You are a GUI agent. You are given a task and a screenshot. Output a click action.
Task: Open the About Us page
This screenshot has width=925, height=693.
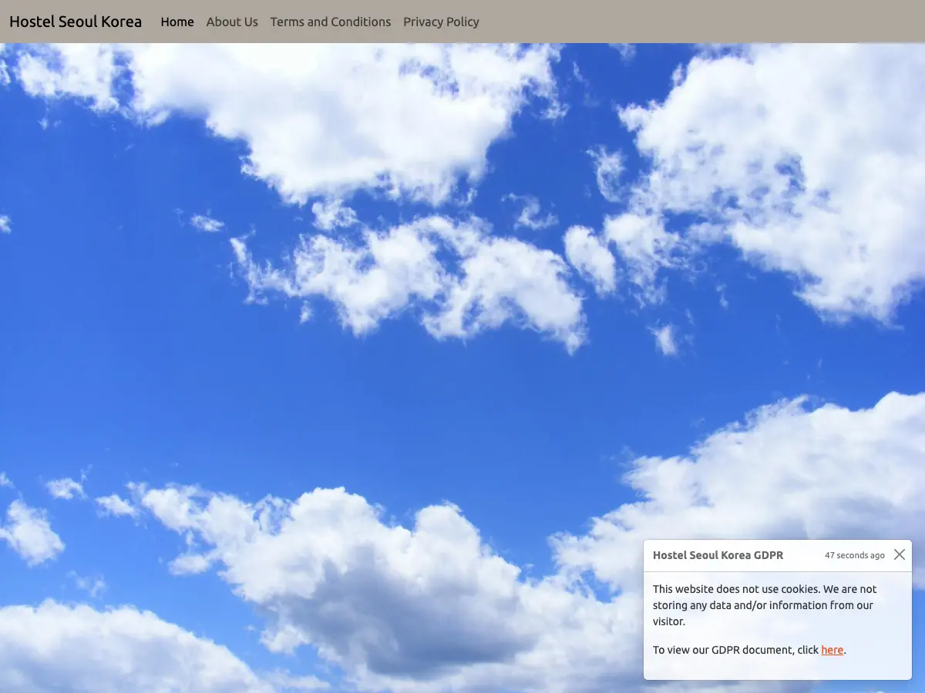point(232,22)
